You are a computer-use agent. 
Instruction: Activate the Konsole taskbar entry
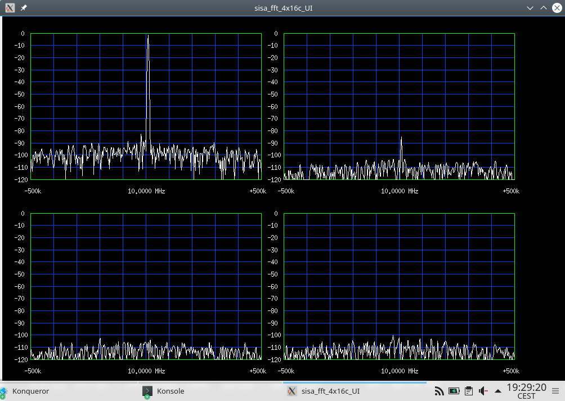(x=170, y=391)
